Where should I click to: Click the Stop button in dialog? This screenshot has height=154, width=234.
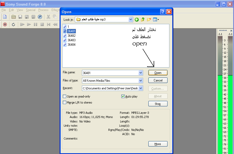(x=158, y=104)
